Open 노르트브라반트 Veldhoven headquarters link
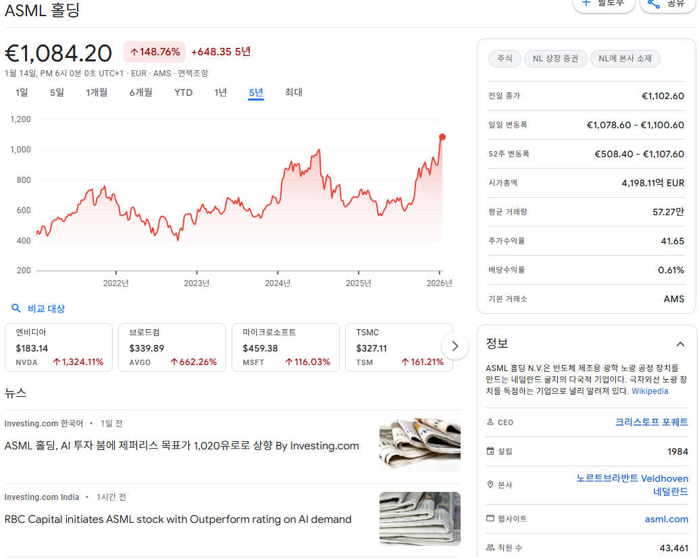Image resolution: width=699 pixels, height=558 pixels. click(x=632, y=478)
